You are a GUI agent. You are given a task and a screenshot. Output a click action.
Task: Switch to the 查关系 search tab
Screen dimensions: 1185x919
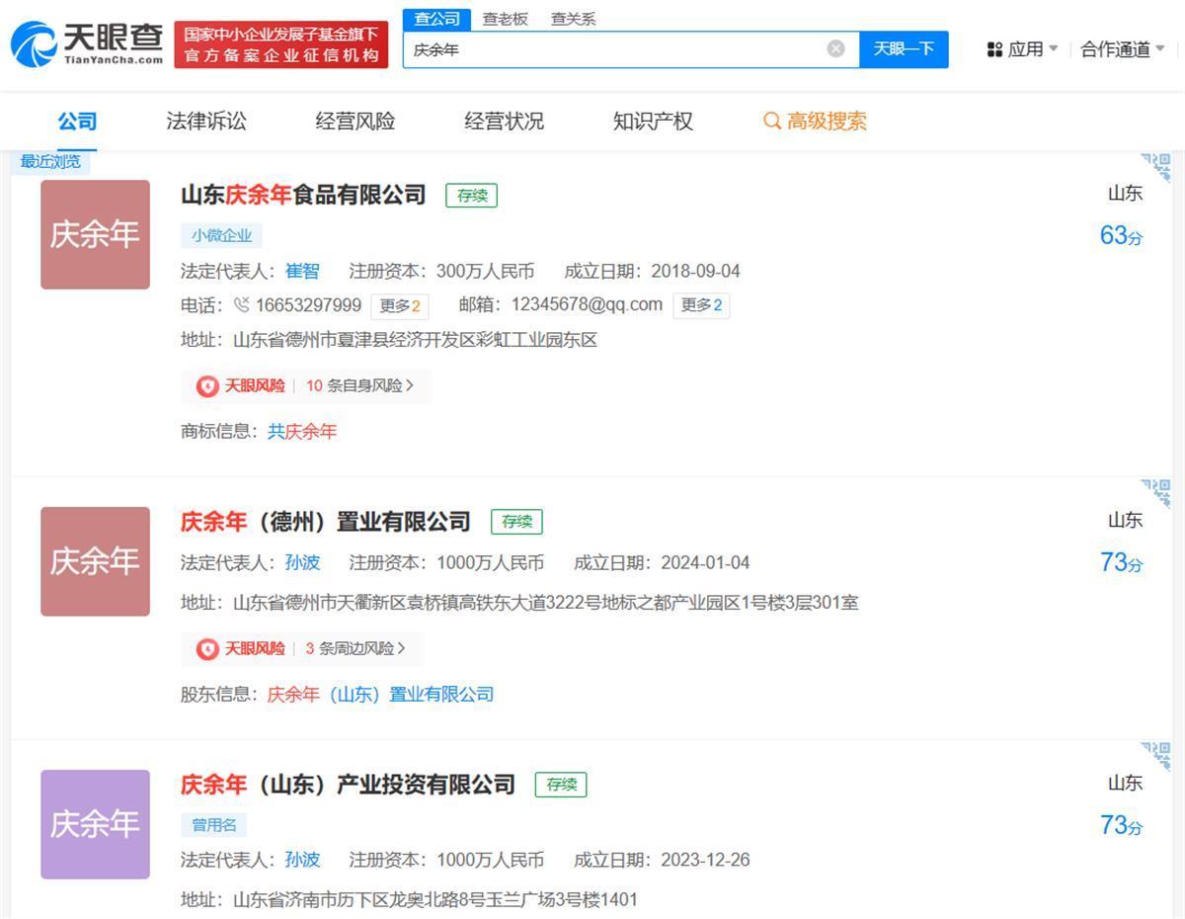pyautogui.click(x=573, y=19)
